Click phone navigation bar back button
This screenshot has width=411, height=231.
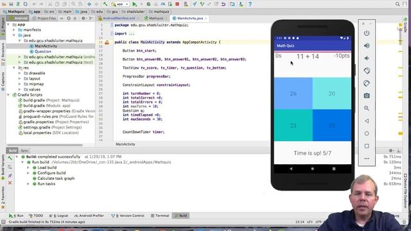pos(291,169)
